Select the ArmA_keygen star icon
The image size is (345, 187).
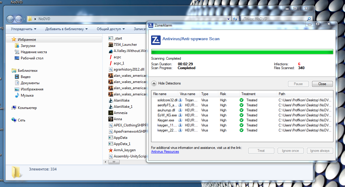[x=111, y=150]
